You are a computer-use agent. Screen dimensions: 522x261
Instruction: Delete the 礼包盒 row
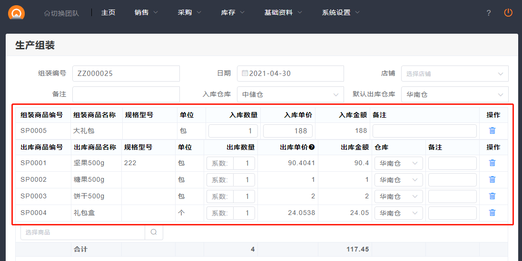click(x=492, y=213)
